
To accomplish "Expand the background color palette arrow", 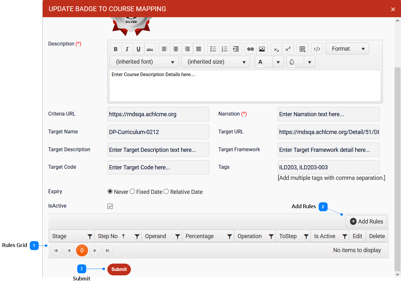I will 310,62.
